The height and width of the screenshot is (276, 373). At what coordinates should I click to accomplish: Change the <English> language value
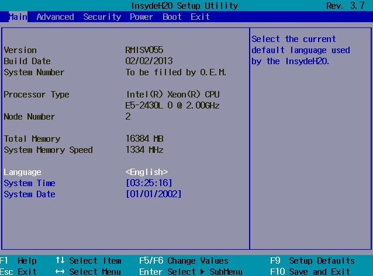[x=147, y=172]
